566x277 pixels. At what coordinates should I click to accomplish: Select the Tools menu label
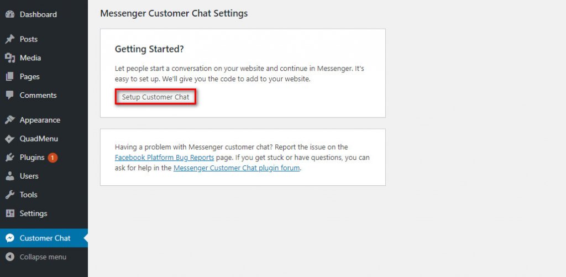[29, 195]
